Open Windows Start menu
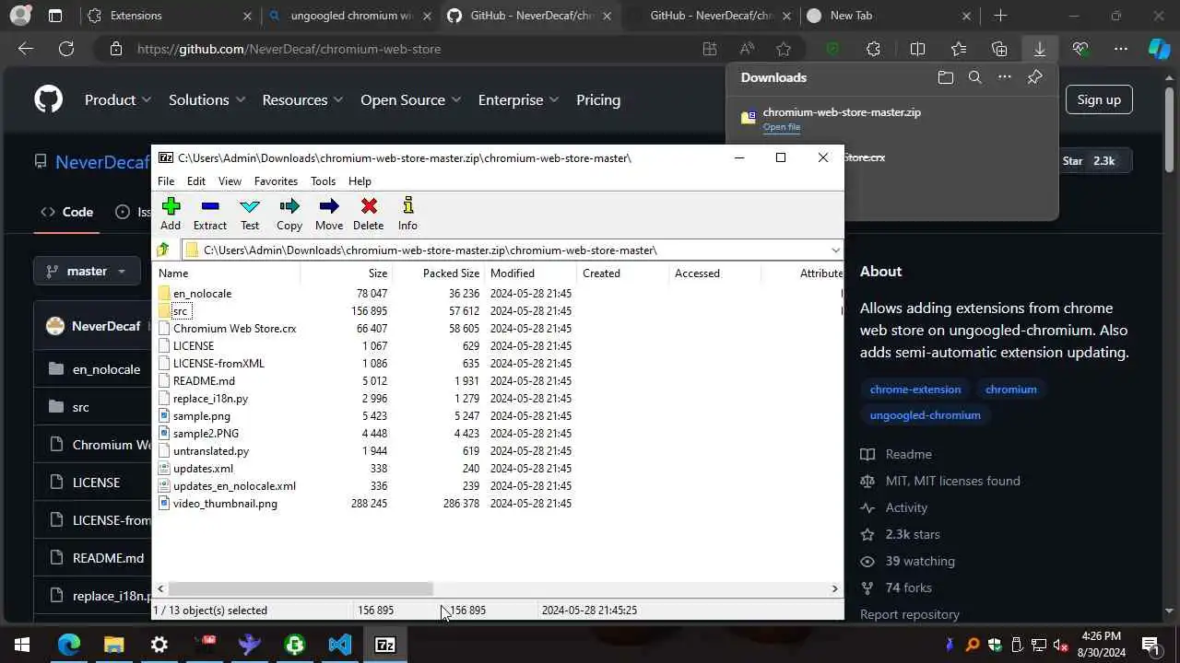The height and width of the screenshot is (663, 1180). (22, 645)
